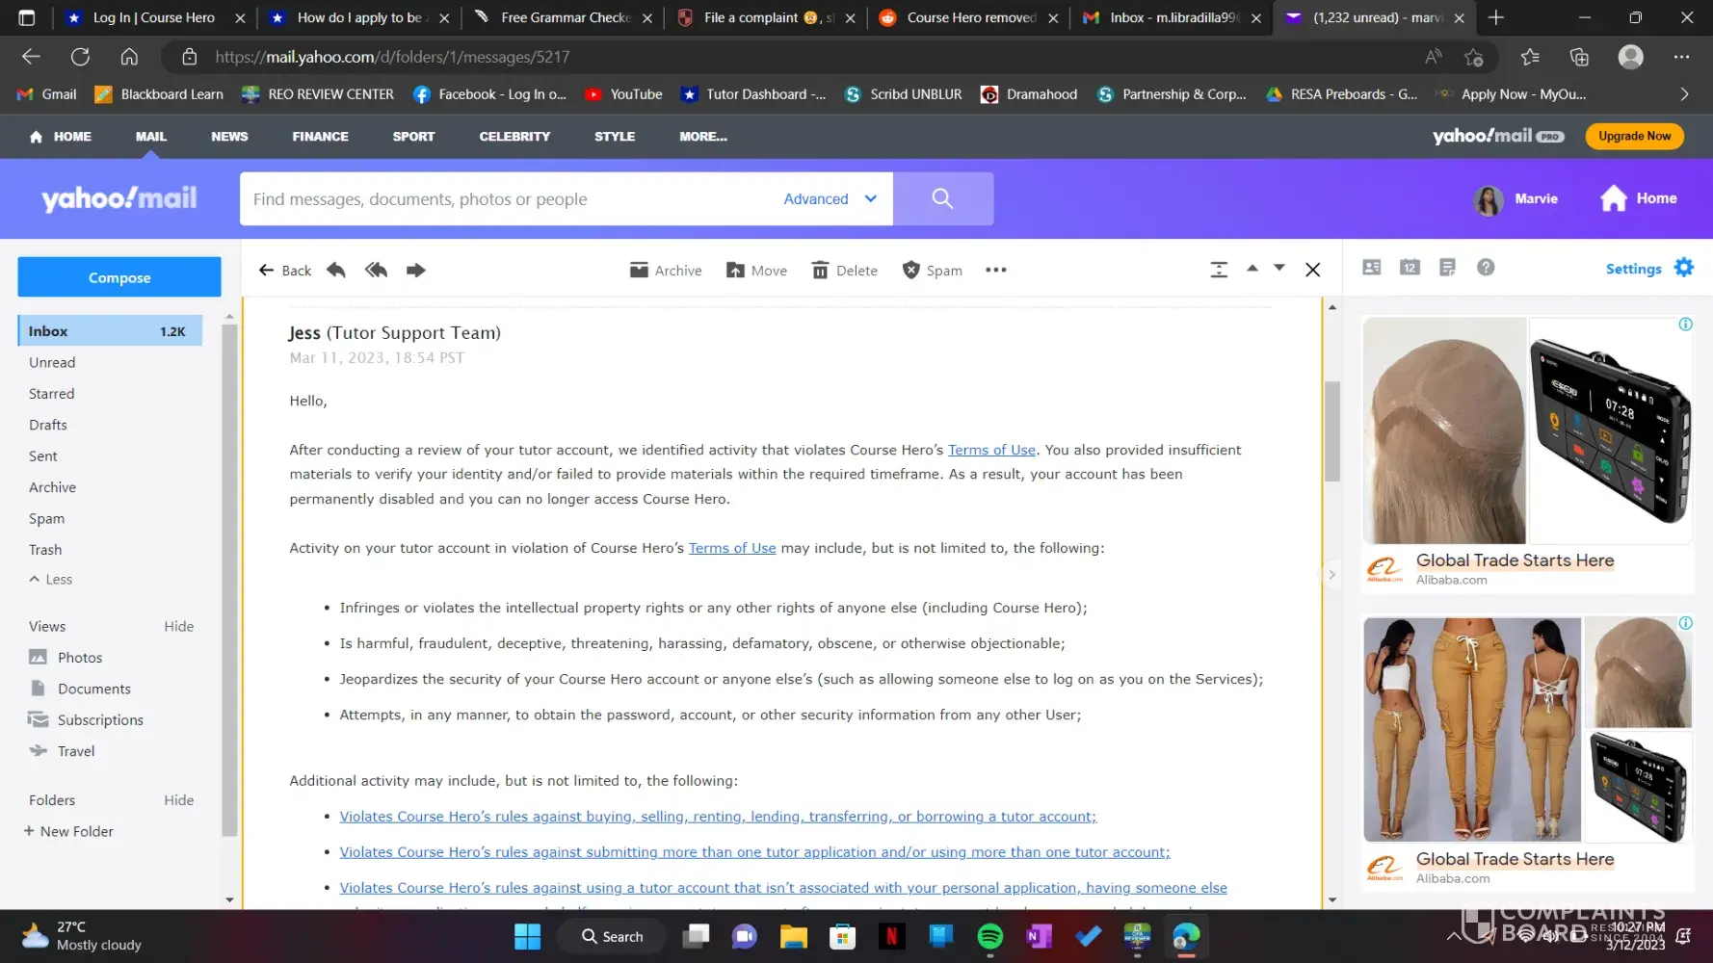Open Settings gear icon
The width and height of the screenshot is (1713, 963).
click(1684, 268)
